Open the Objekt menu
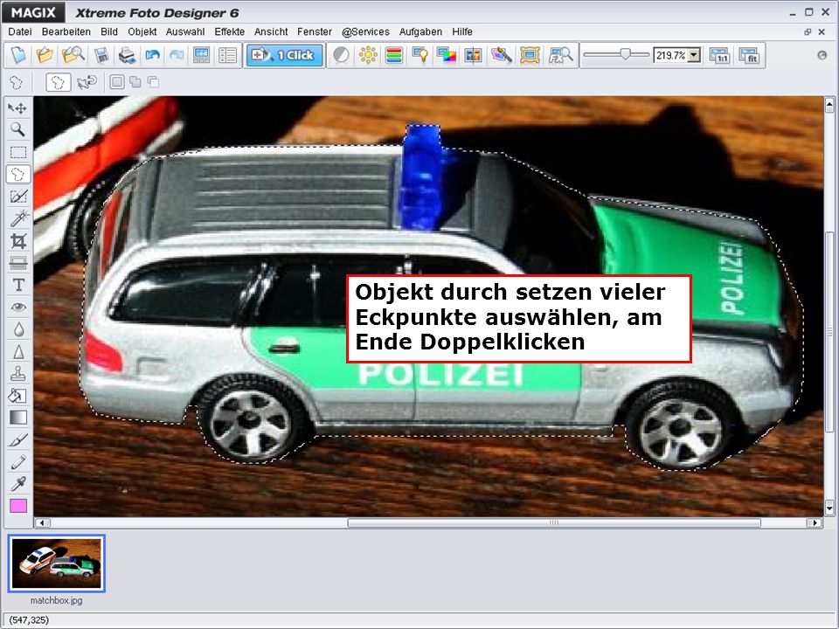The height and width of the screenshot is (629, 839). [x=142, y=32]
